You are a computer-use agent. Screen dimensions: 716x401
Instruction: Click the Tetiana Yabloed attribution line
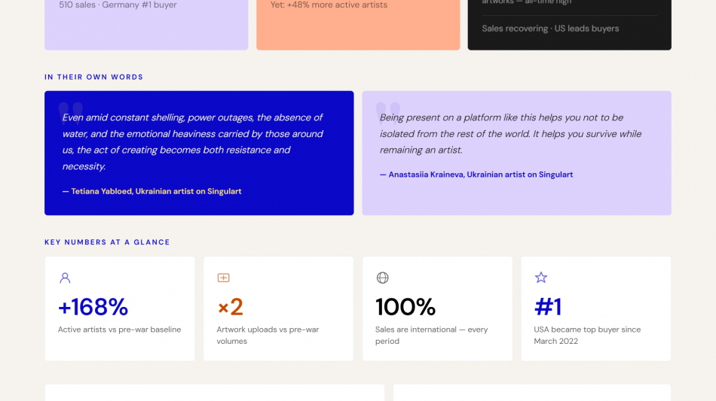pos(151,191)
